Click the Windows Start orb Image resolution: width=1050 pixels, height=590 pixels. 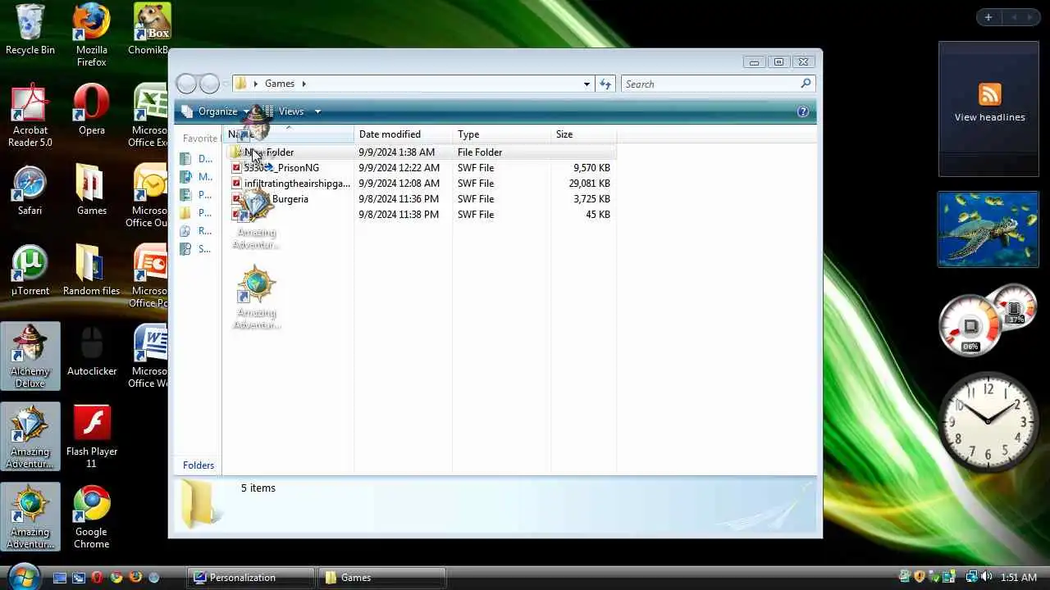pos(23,575)
